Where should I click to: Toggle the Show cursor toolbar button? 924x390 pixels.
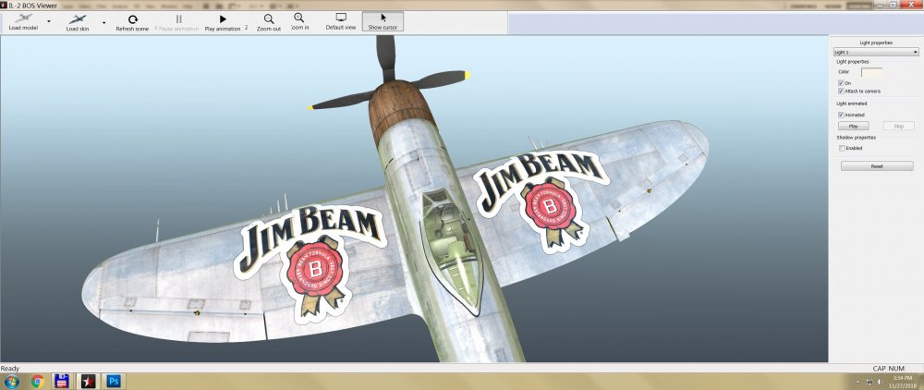click(x=383, y=21)
